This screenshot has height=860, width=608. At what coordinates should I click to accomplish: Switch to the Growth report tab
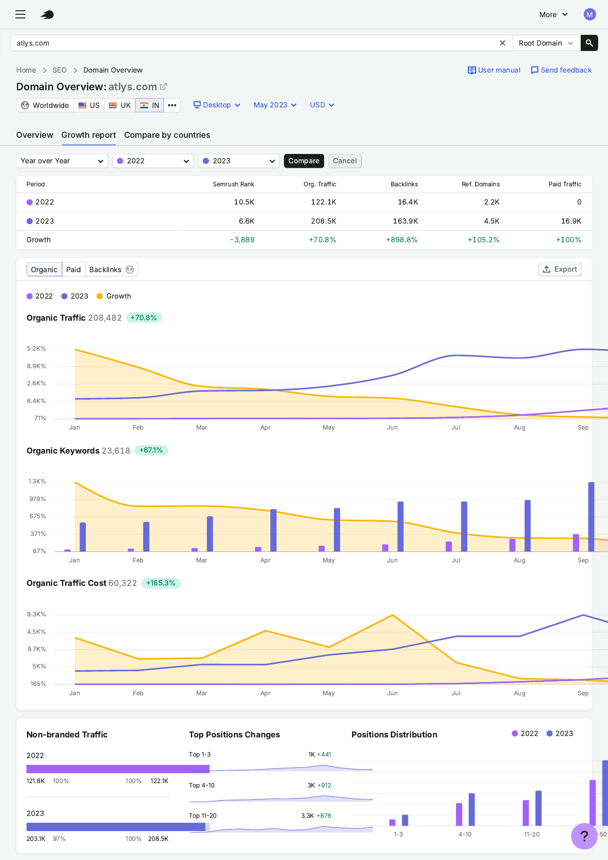(x=89, y=135)
